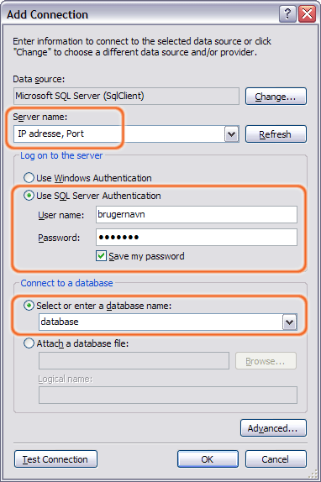The image size is (321, 482).
Task: Close the Add Connection dialog
Action: click(307, 14)
